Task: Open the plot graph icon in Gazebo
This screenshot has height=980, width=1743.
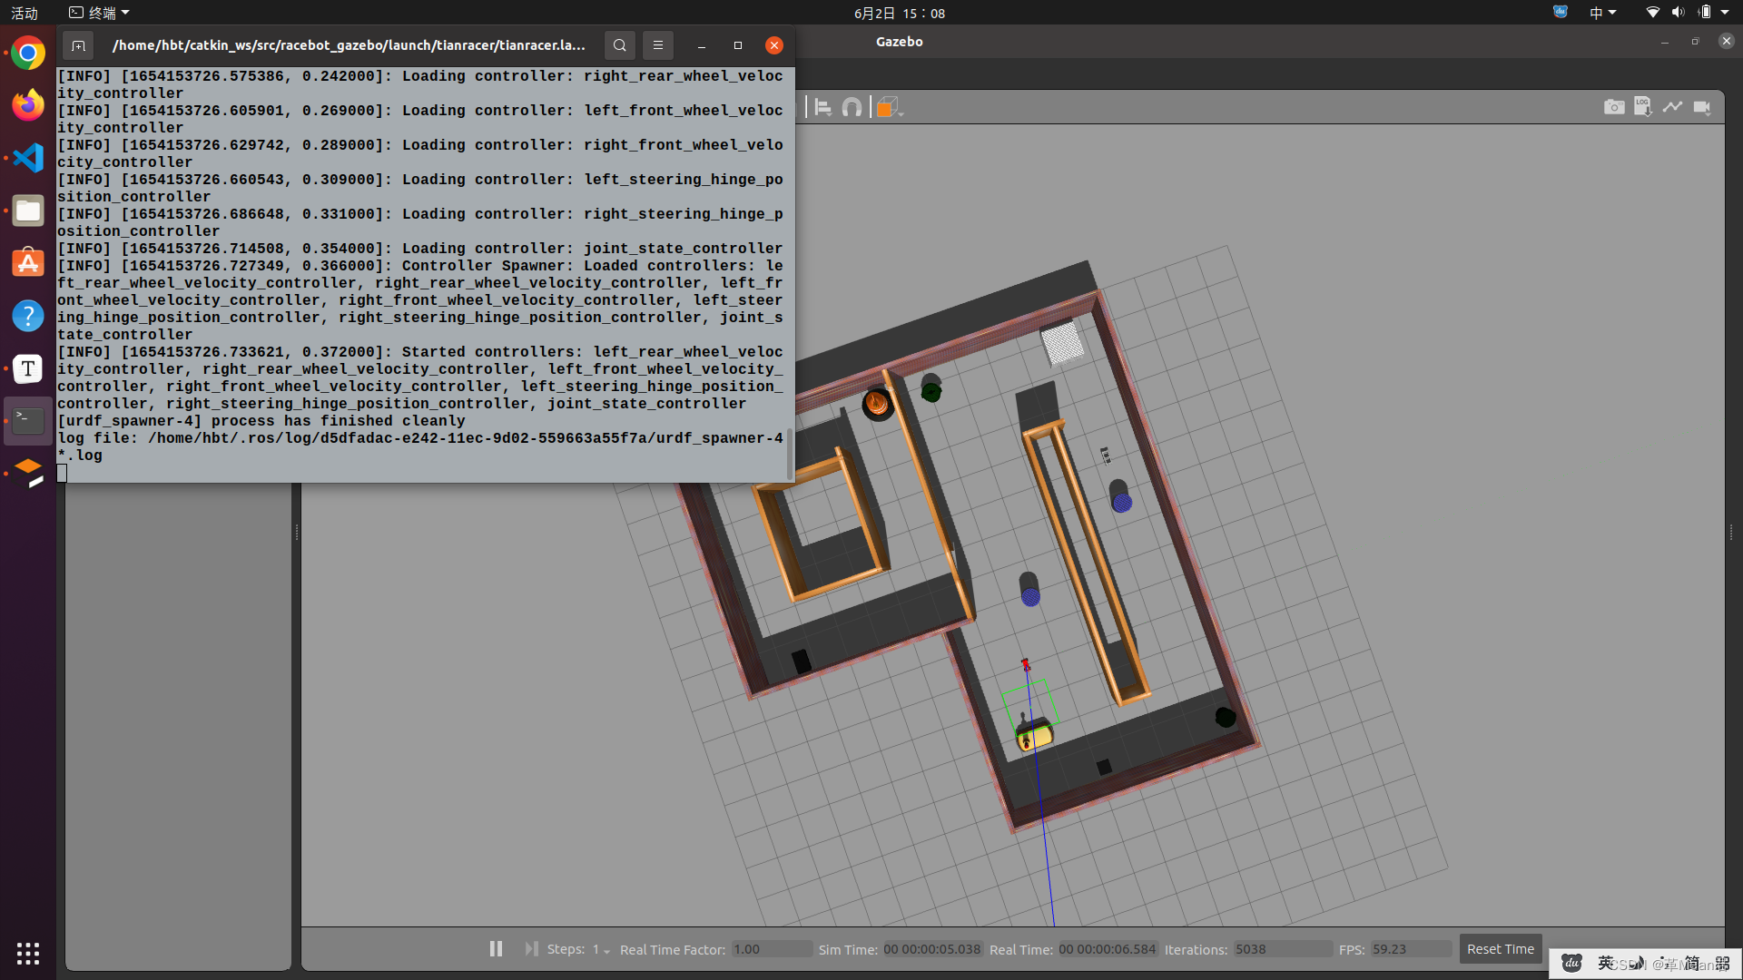Action: click(1672, 107)
